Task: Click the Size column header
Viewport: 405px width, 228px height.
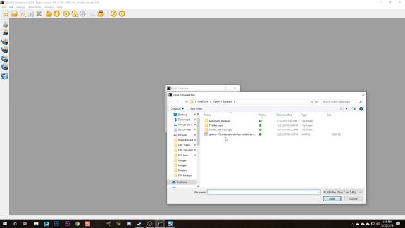Action: tap(329, 115)
